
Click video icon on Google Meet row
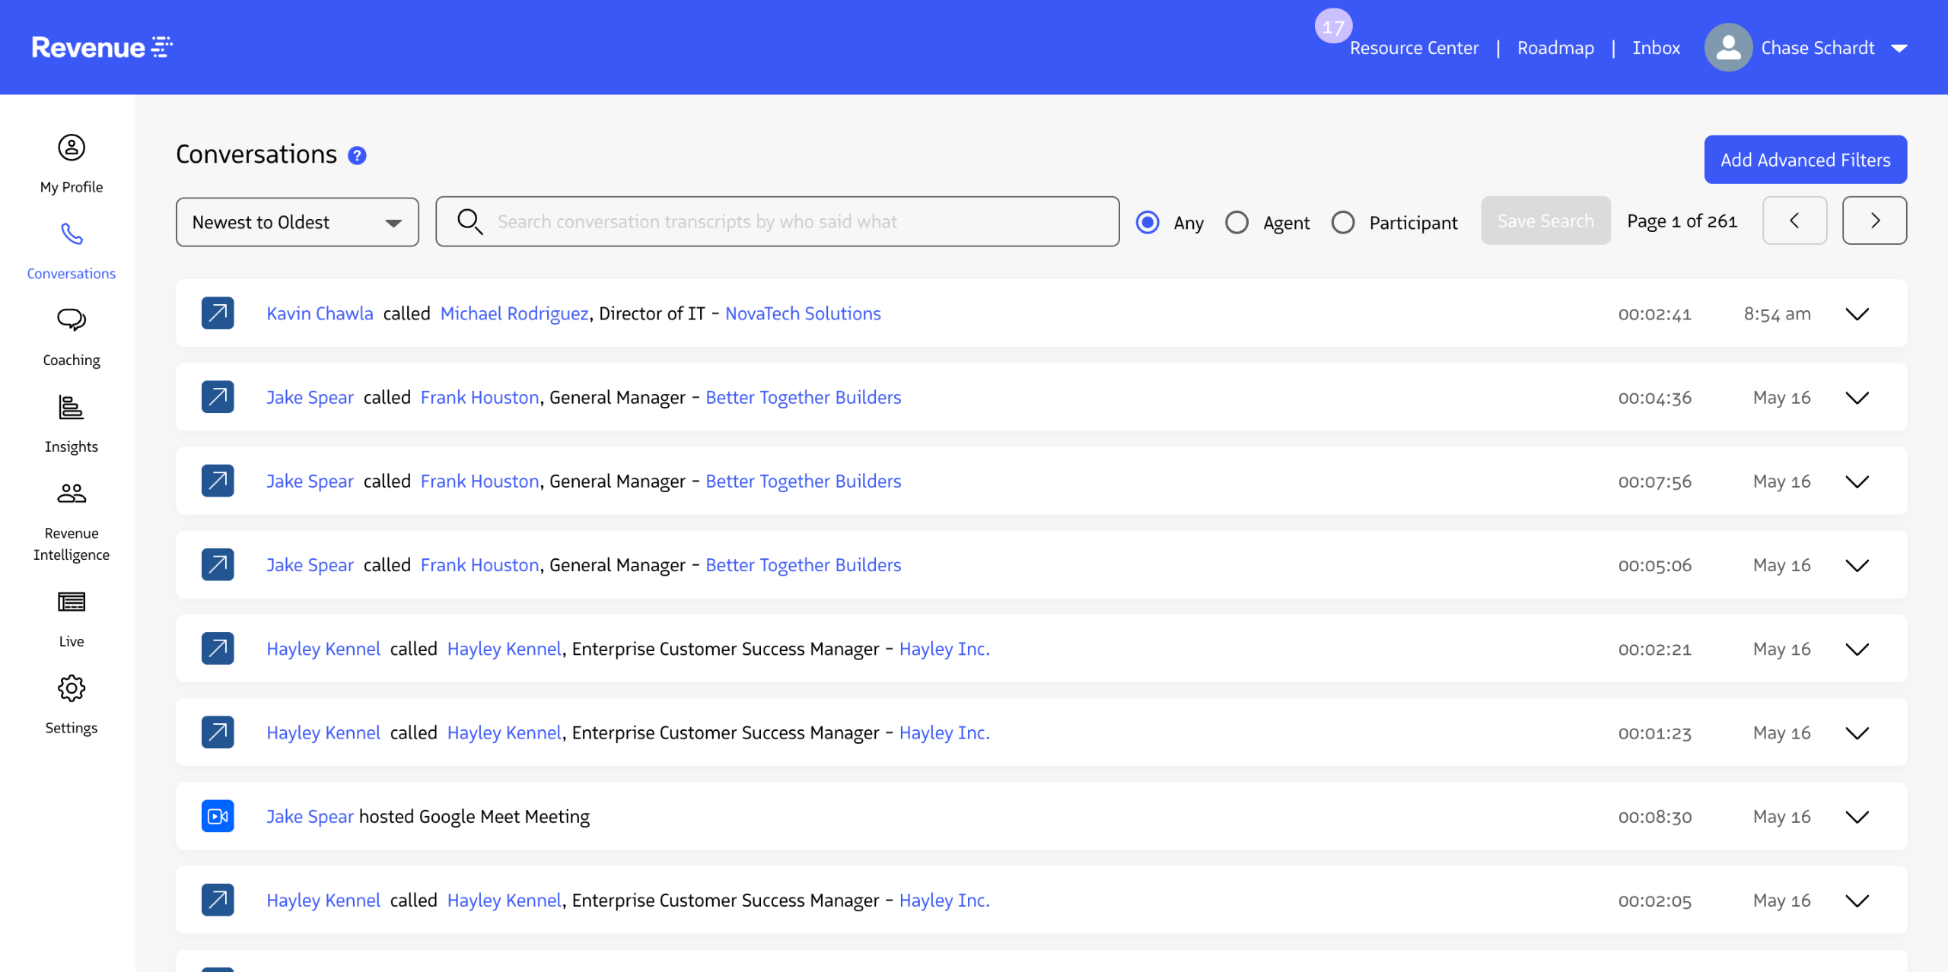[218, 816]
